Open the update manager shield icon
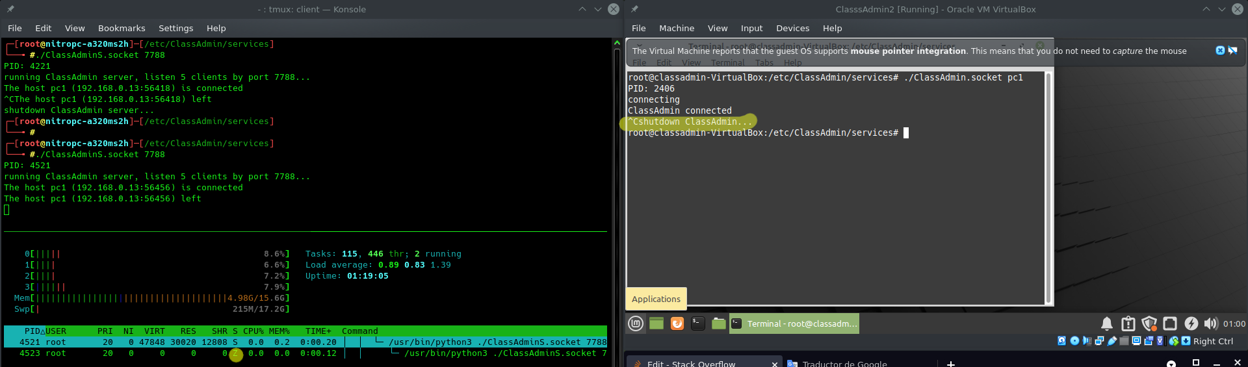This screenshot has height=367, width=1248. coord(1149,323)
